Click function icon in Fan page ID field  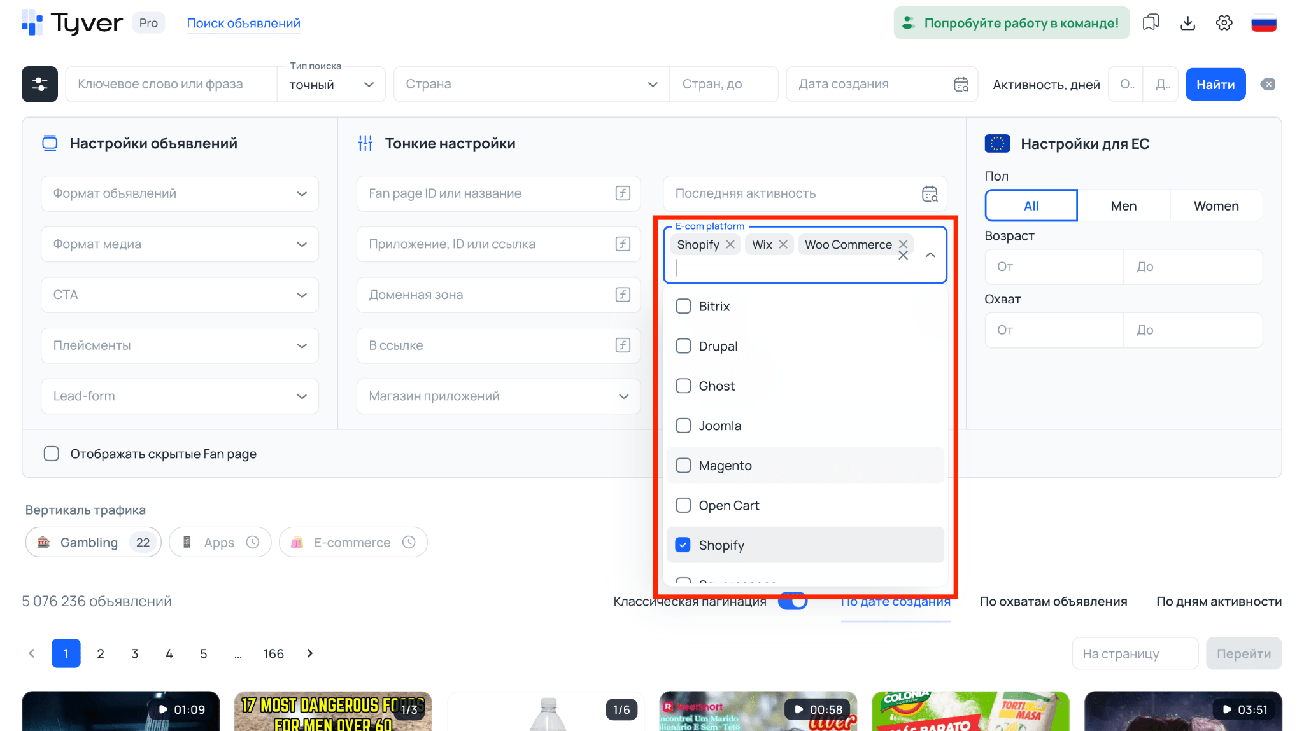coord(623,193)
